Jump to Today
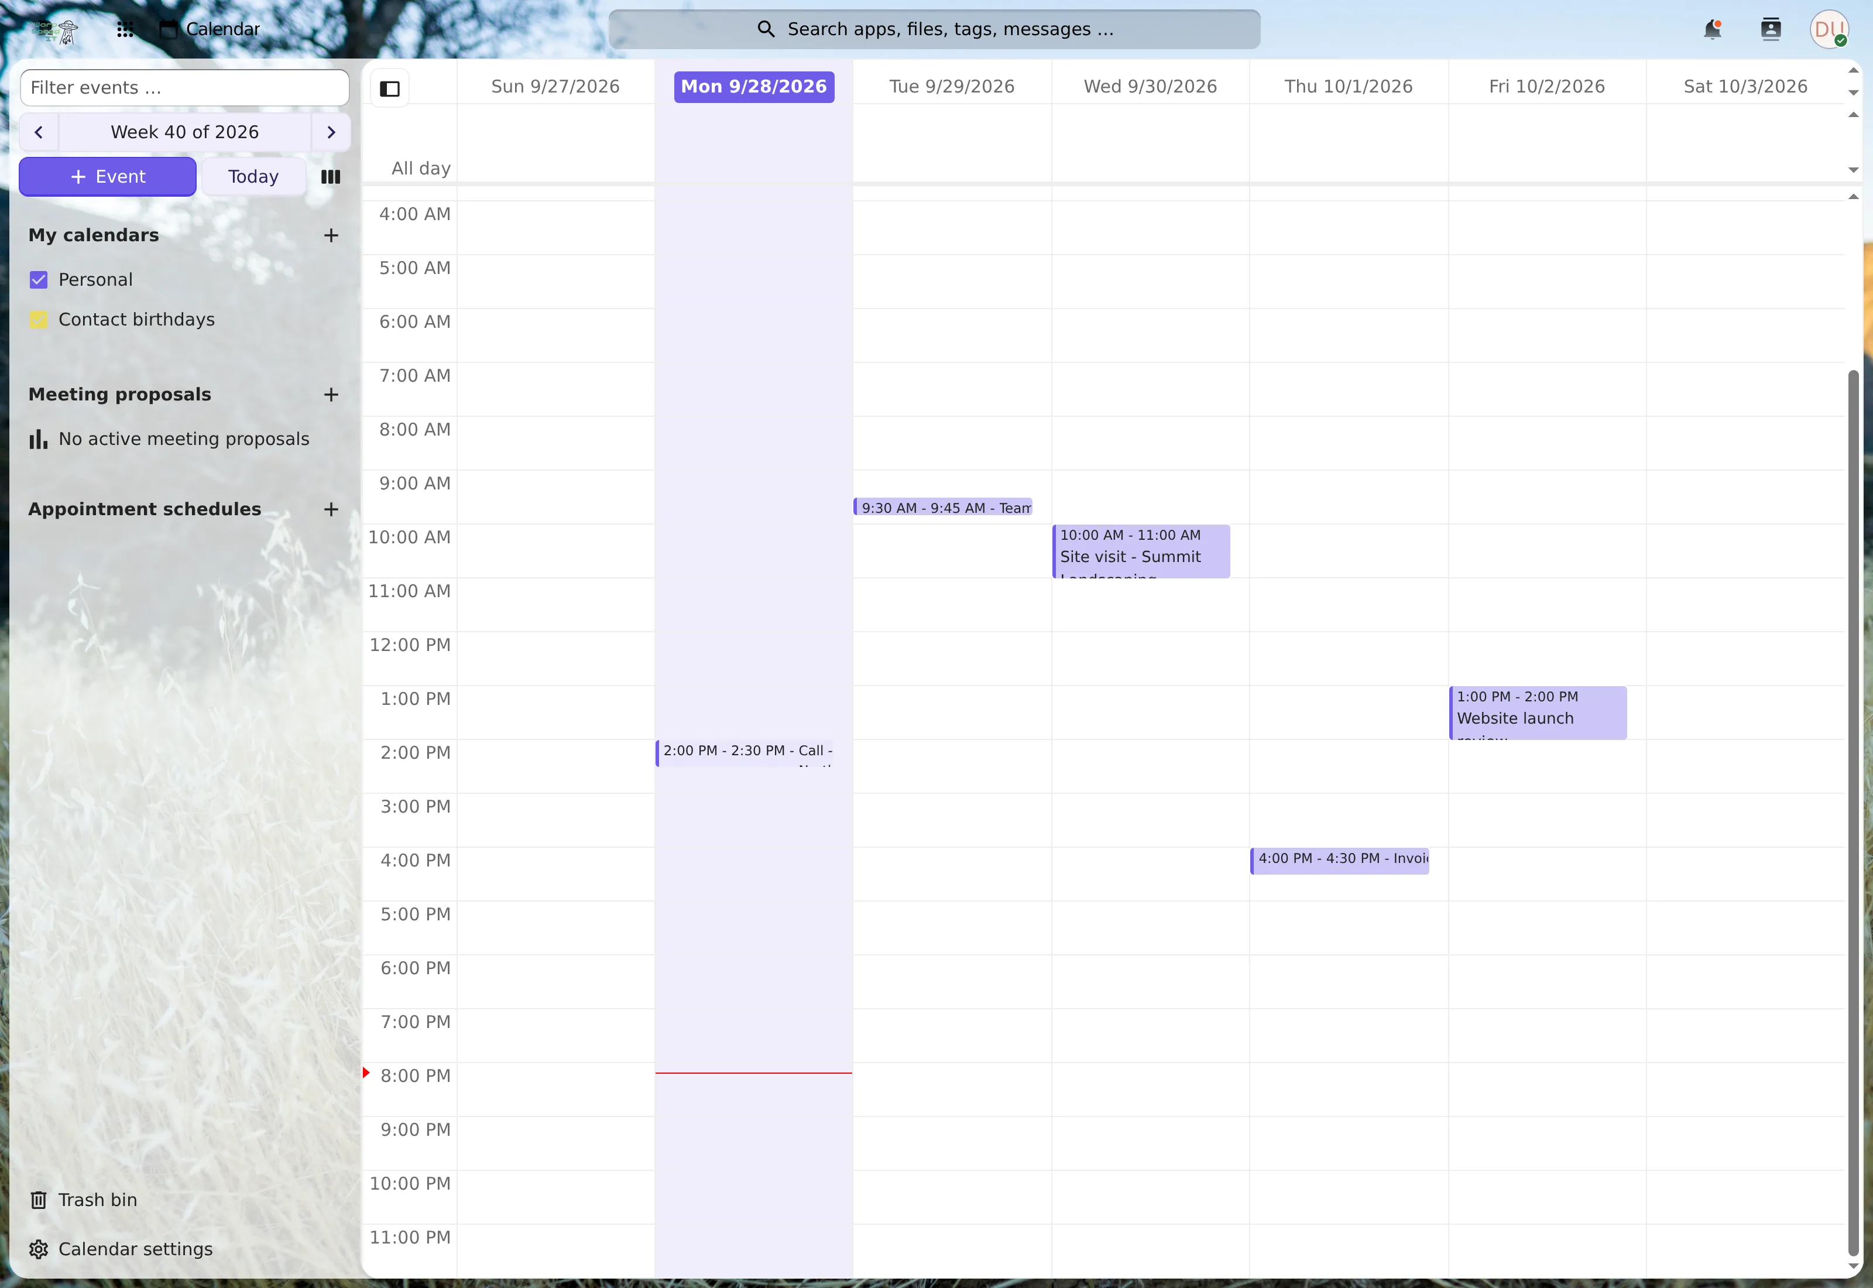This screenshot has height=1288, width=1873. 253,177
